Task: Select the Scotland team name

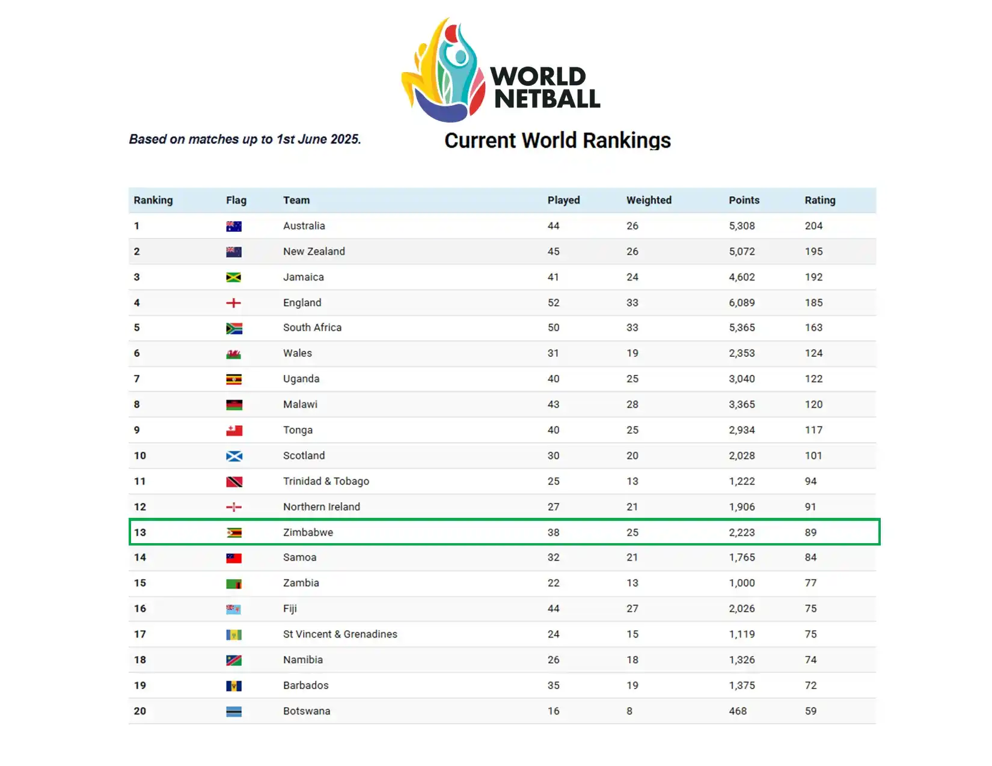Action: point(304,455)
